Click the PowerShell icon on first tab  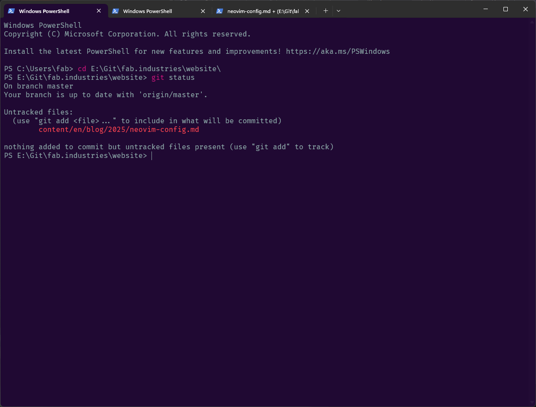pyautogui.click(x=11, y=11)
